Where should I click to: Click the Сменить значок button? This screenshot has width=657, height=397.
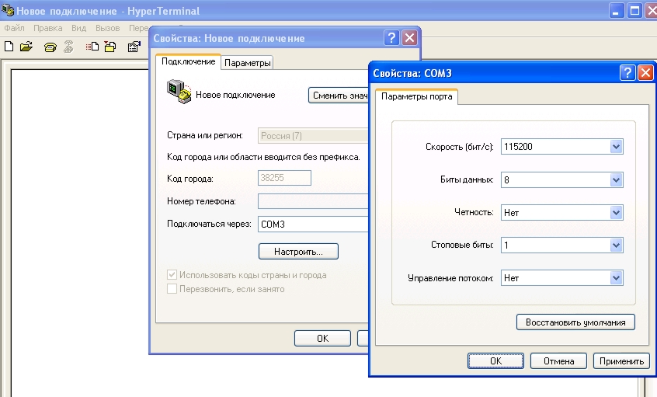coord(338,95)
